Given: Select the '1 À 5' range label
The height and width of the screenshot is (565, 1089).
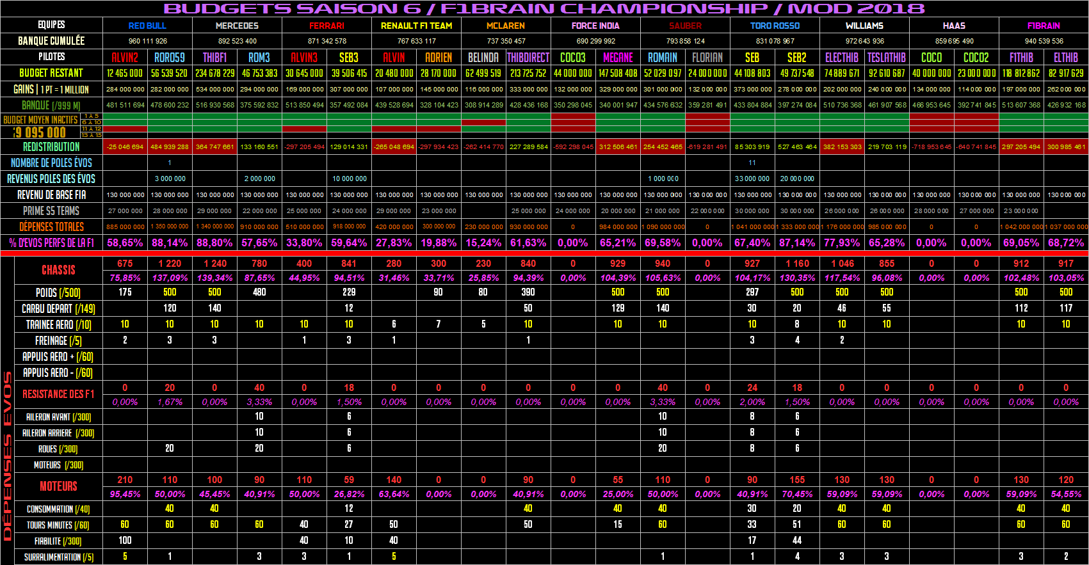Looking at the screenshot, I should point(92,116).
